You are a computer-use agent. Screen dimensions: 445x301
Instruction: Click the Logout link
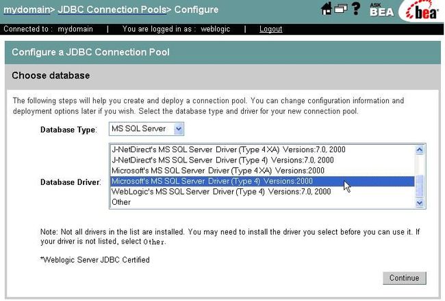[x=270, y=29]
